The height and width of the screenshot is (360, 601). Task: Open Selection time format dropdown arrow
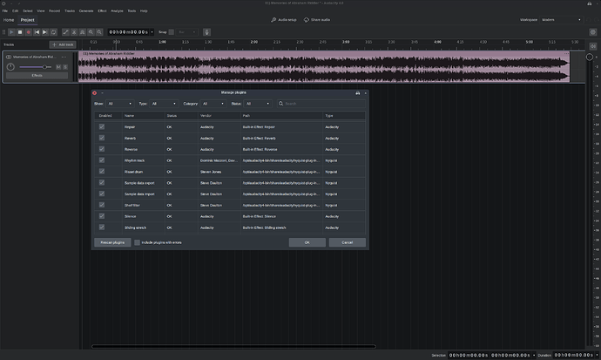click(534, 355)
